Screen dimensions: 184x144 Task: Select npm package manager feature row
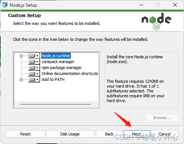click(x=62, y=68)
